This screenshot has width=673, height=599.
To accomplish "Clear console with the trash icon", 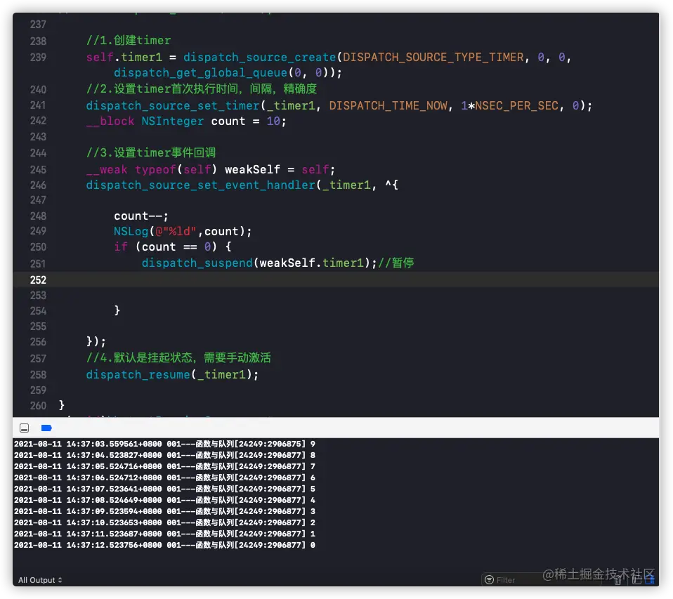I will pos(618,580).
